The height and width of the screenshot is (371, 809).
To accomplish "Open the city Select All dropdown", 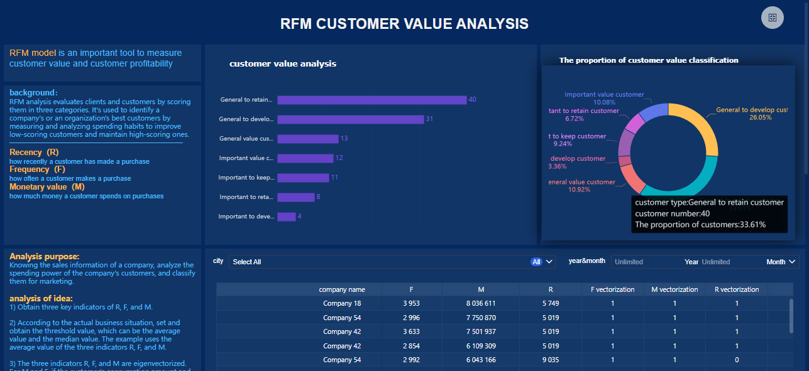I will [x=377, y=262].
